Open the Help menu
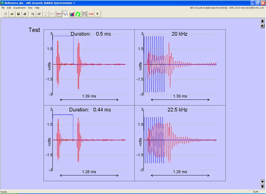This screenshot has width=266, height=194. (x=37, y=8)
